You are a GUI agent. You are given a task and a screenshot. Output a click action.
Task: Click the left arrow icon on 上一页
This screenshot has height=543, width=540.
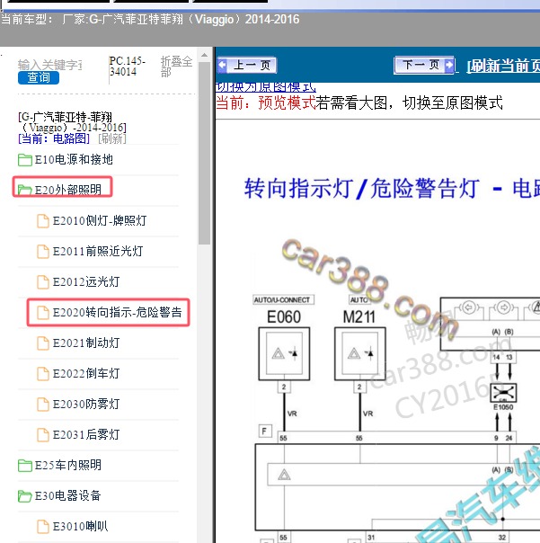pos(222,65)
